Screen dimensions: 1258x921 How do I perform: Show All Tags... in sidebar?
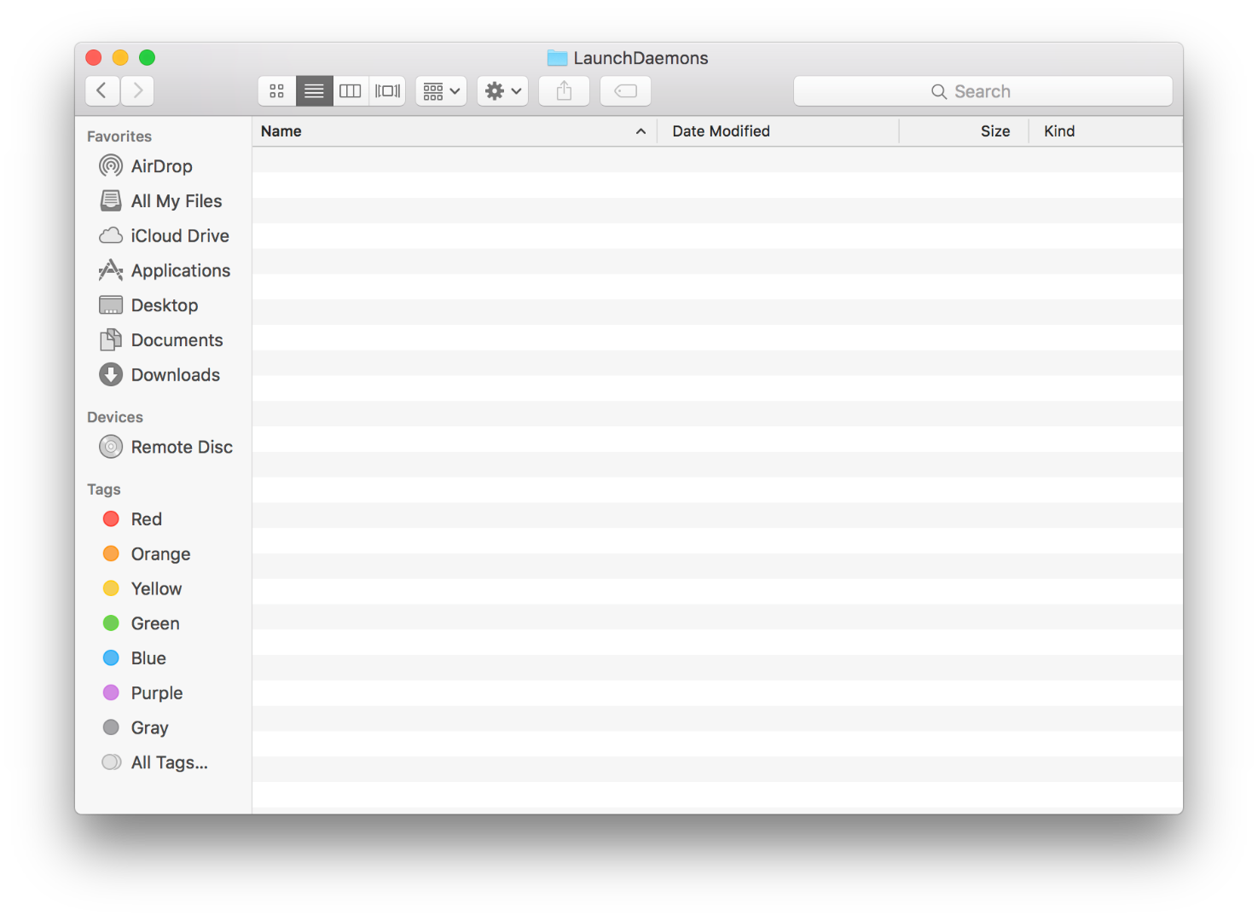170,762
